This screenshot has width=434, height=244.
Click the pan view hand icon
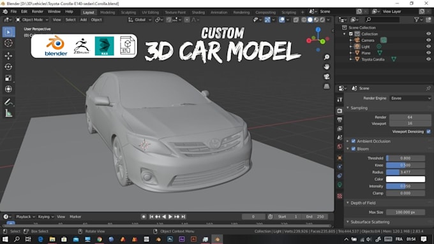pos(327,67)
